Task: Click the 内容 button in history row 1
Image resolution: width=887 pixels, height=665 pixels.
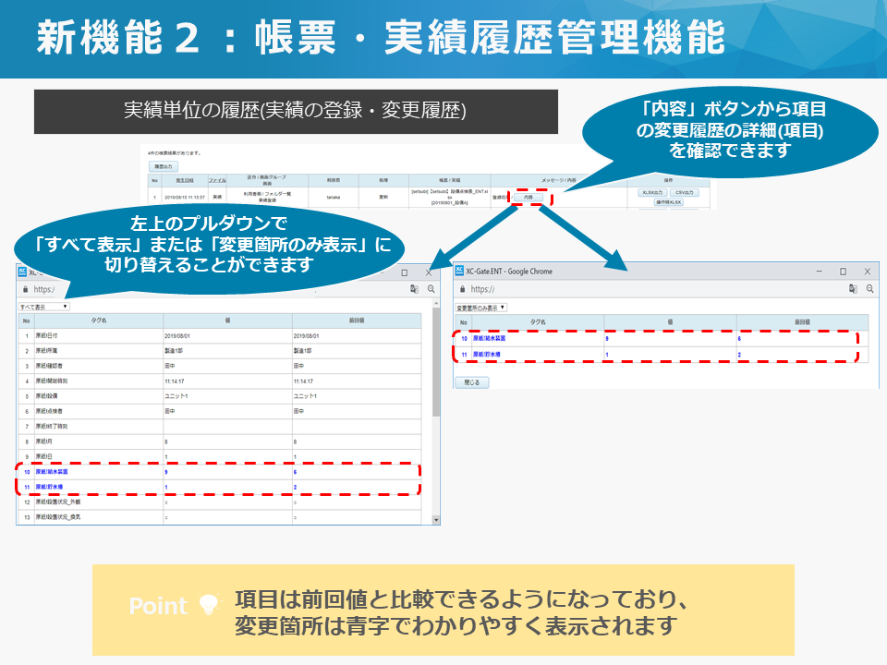Action: pyautogui.click(x=529, y=198)
